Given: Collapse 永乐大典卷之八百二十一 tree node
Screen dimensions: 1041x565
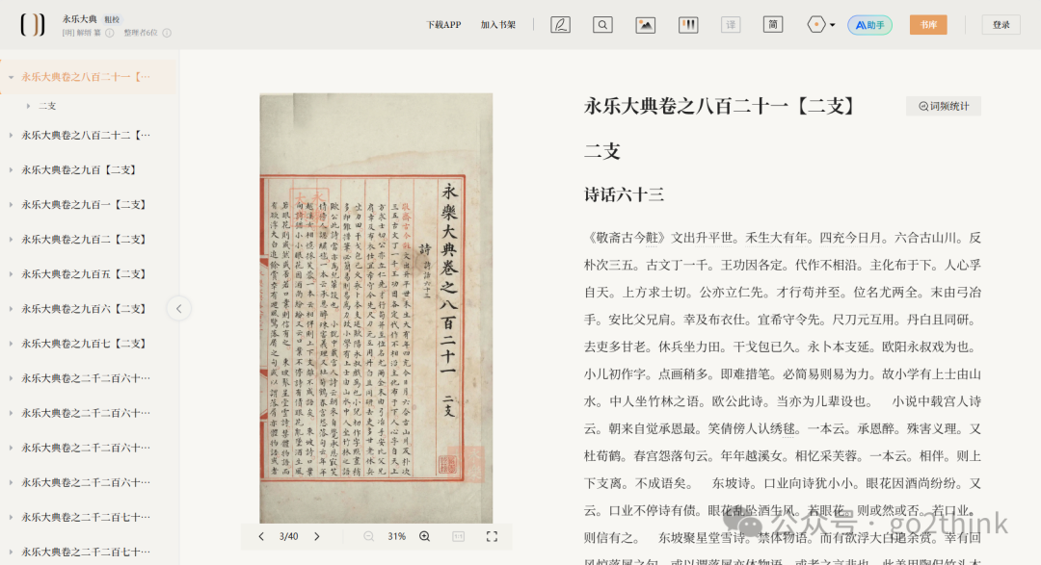Looking at the screenshot, I should (12, 77).
